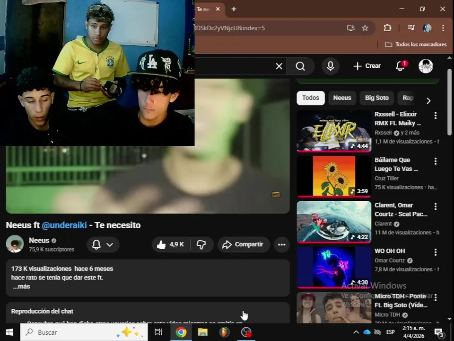Image resolution: width=454 pixels, height=341 pixels.
Task: Open the Chrome extensions puzzle icon
Action: pyautogui.click(x=387, y=28)
